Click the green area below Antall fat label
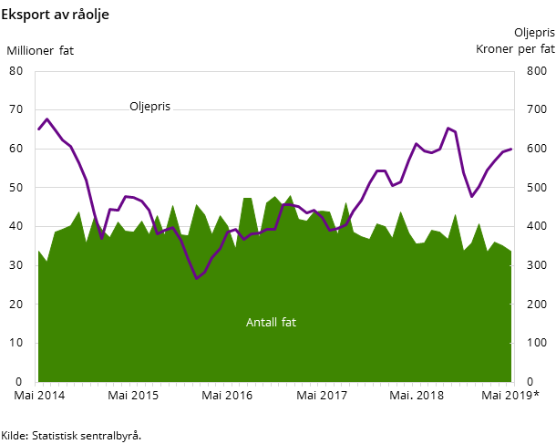The image size is (556, 444). coord(271,356)
